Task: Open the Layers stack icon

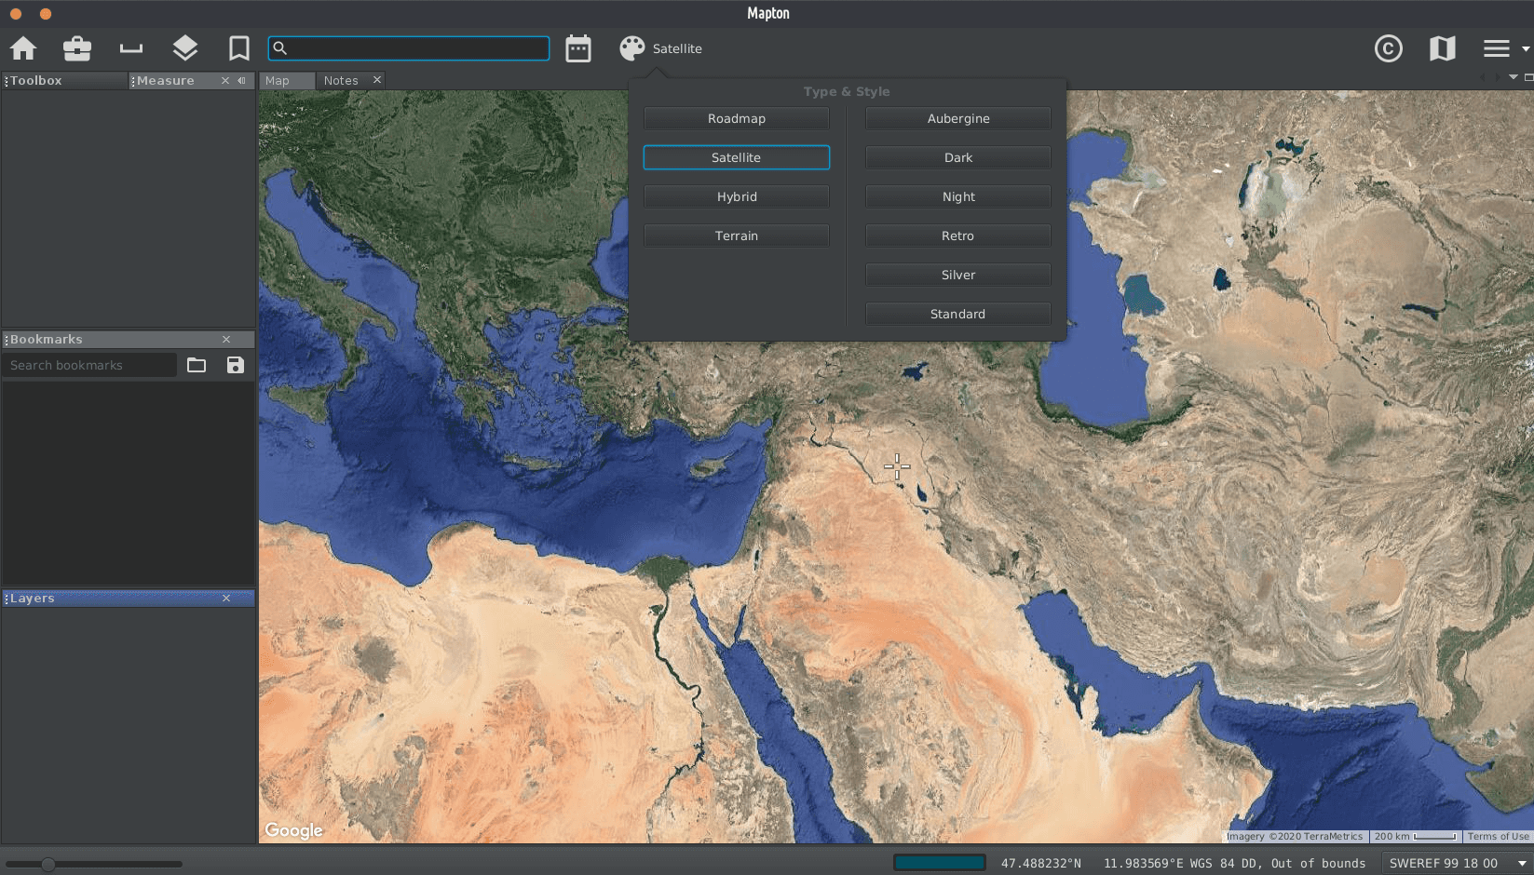Action: (185, 48)
